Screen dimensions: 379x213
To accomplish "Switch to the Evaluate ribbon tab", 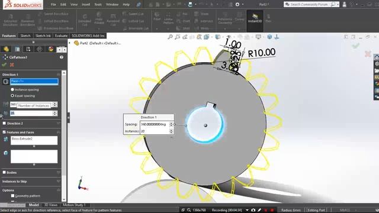I will [61, 35].
